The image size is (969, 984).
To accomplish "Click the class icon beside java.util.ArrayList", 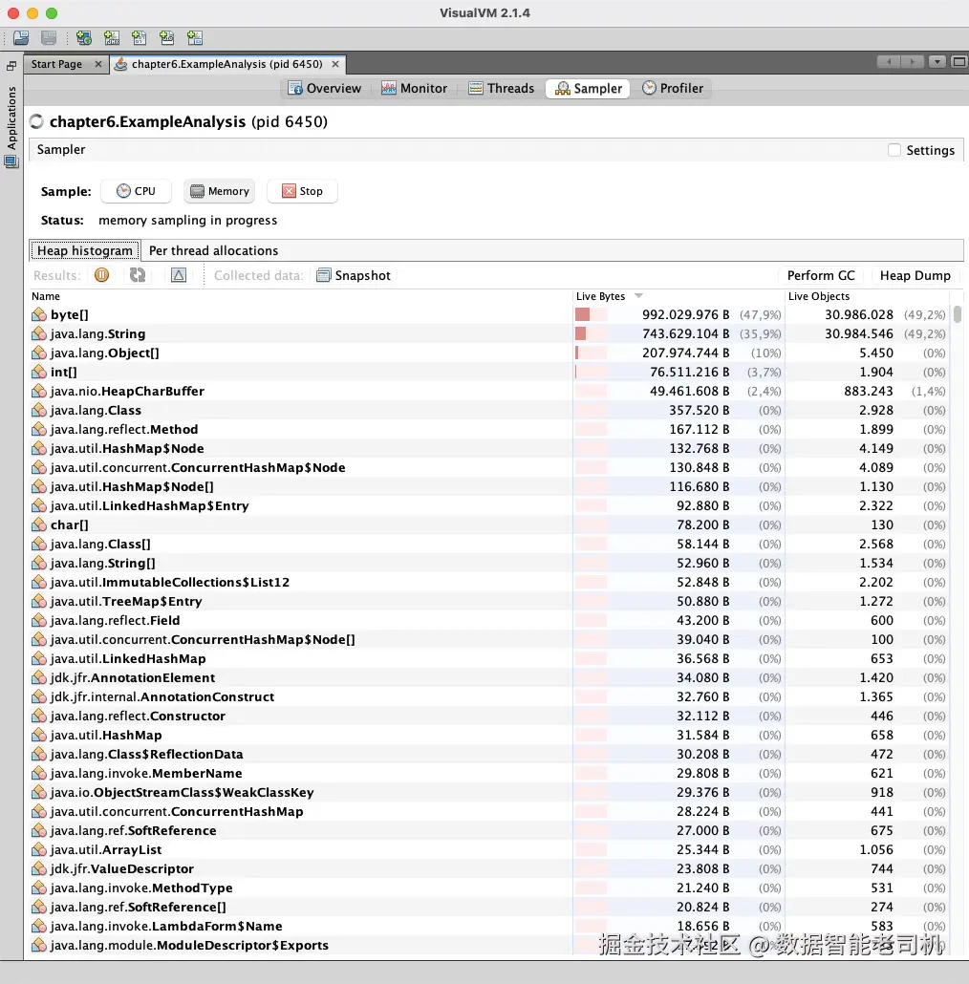I will pyautogui.click(x=39, y=849).
